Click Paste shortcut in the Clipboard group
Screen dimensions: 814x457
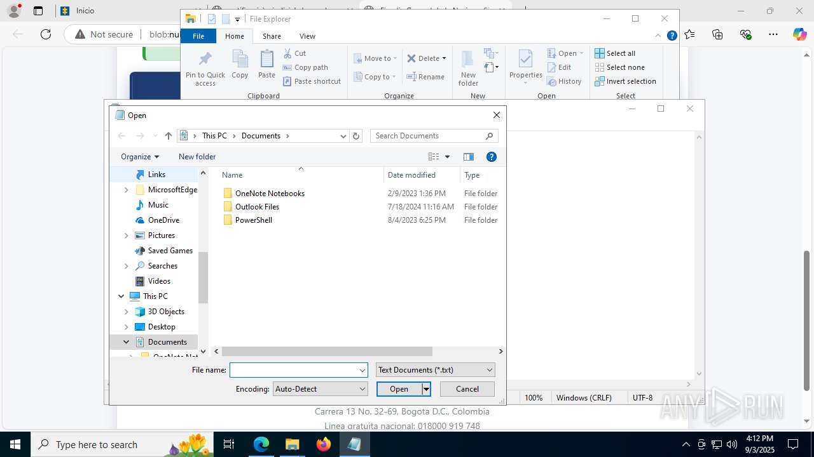coord(312,81)
